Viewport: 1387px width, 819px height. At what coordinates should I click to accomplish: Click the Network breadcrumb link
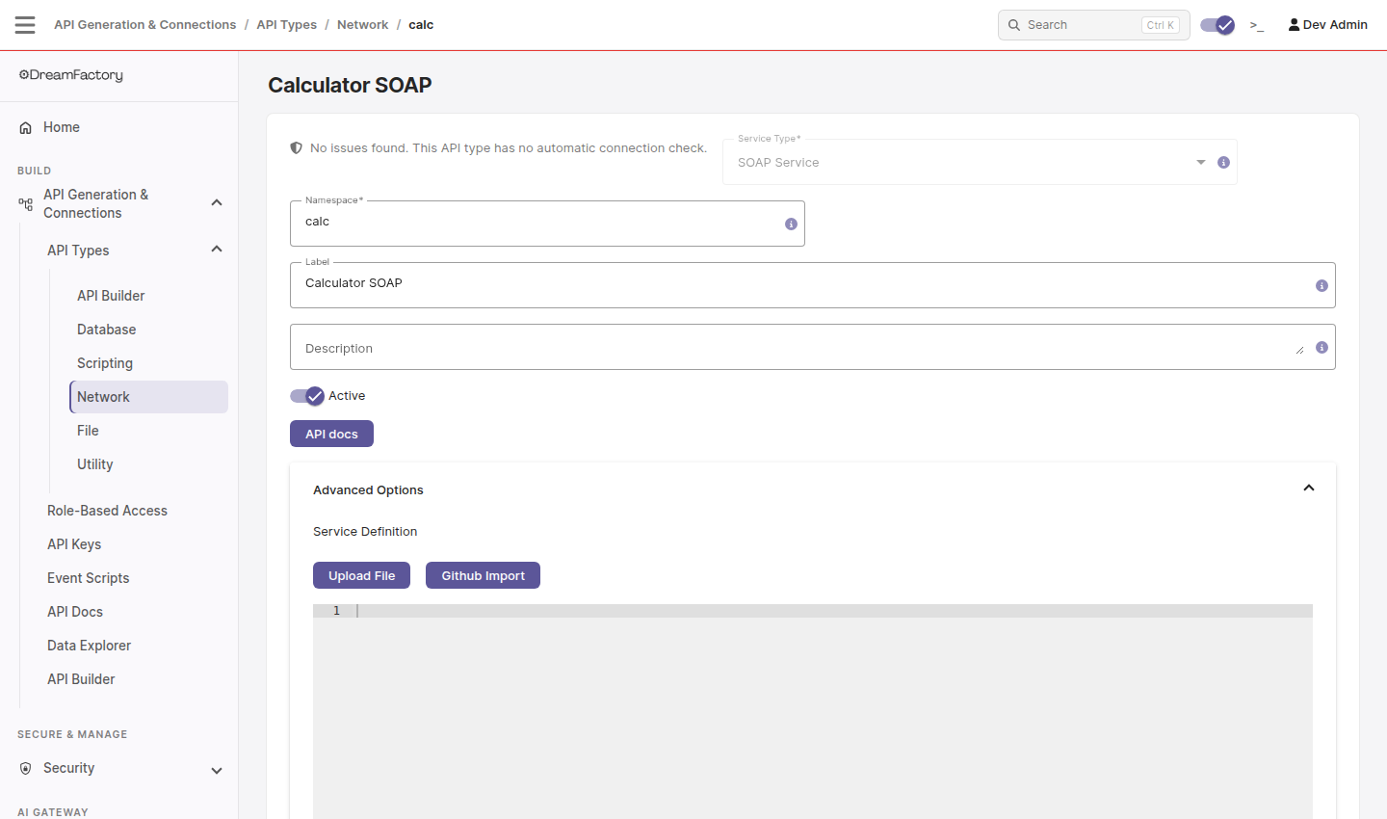(x=362, y=25)
